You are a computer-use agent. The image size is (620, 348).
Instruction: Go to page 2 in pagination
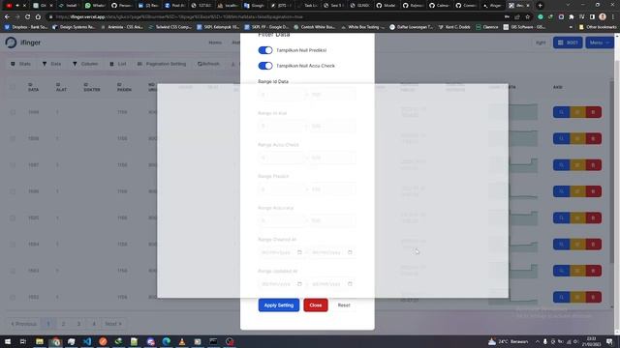pyautogui.click(x=63, y=324)
